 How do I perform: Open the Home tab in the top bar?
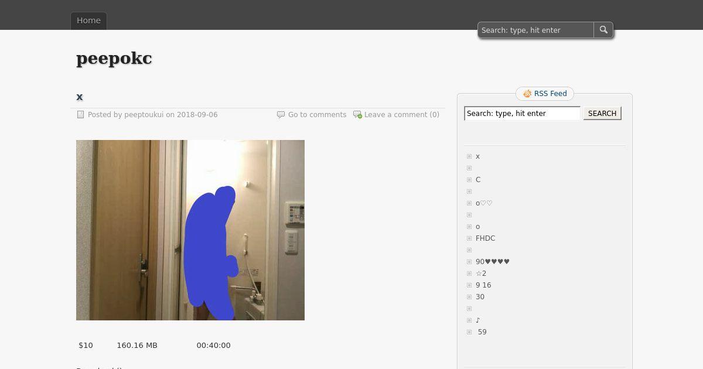click(89, 20)
